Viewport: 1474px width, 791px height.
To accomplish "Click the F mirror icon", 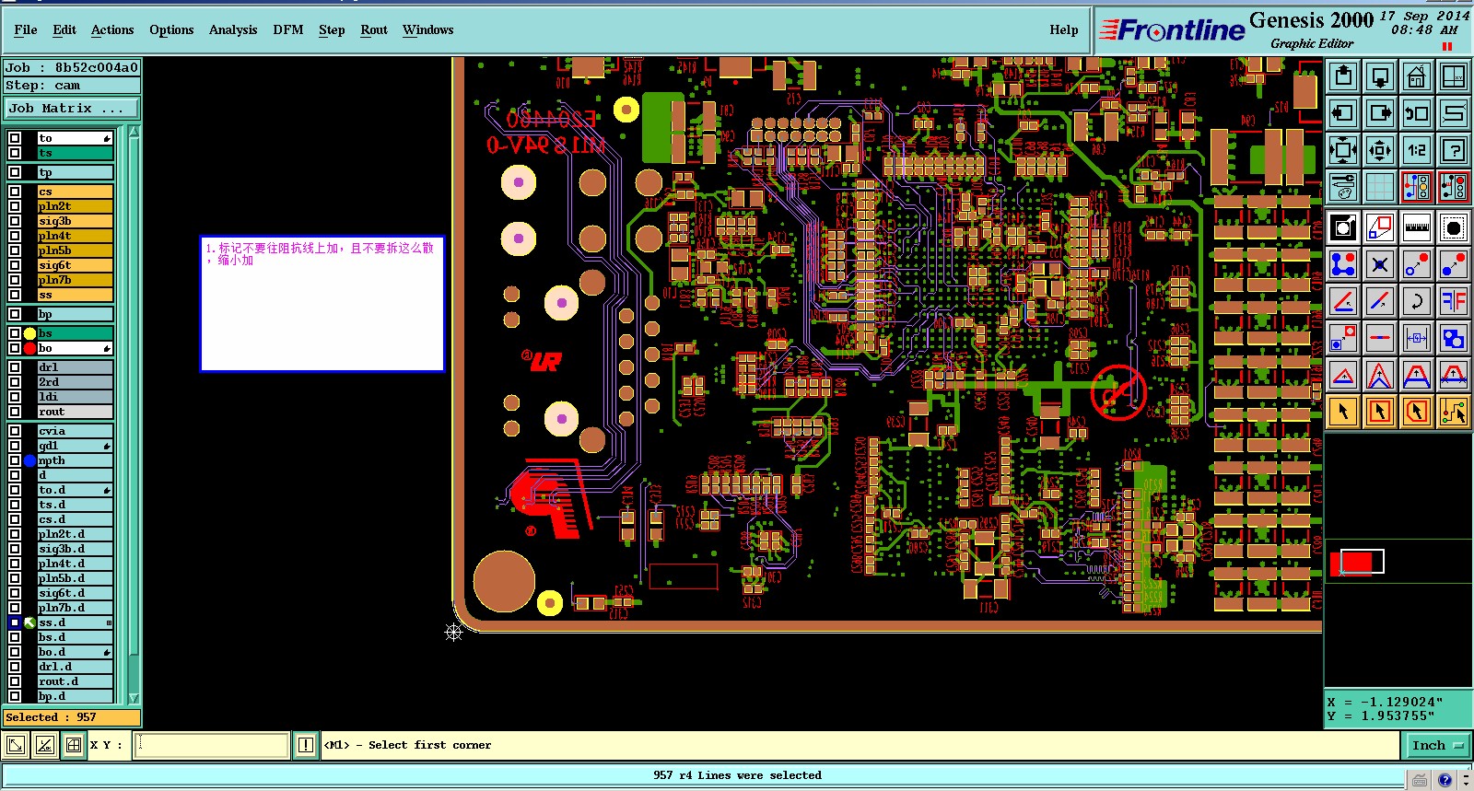I will point(1454,300).
